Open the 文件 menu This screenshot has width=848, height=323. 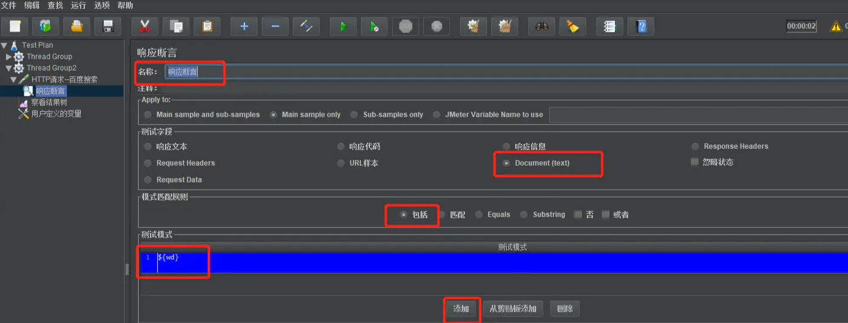(x=9, y=5)
